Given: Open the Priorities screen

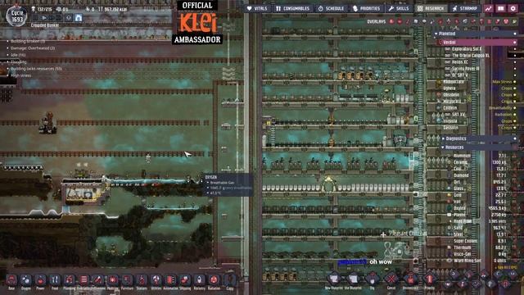Looking at the screenshot, I should pos(366,8).
